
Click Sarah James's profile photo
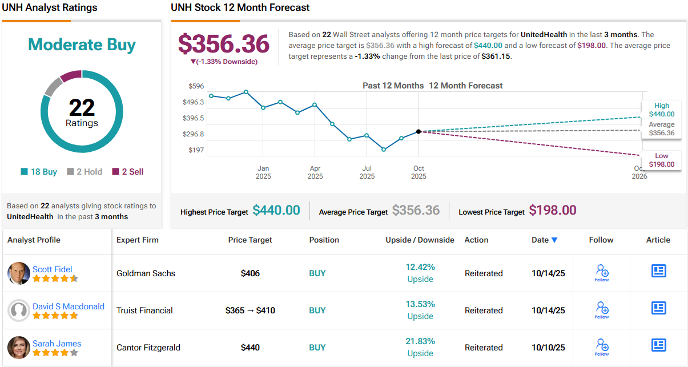coord(18,348)
